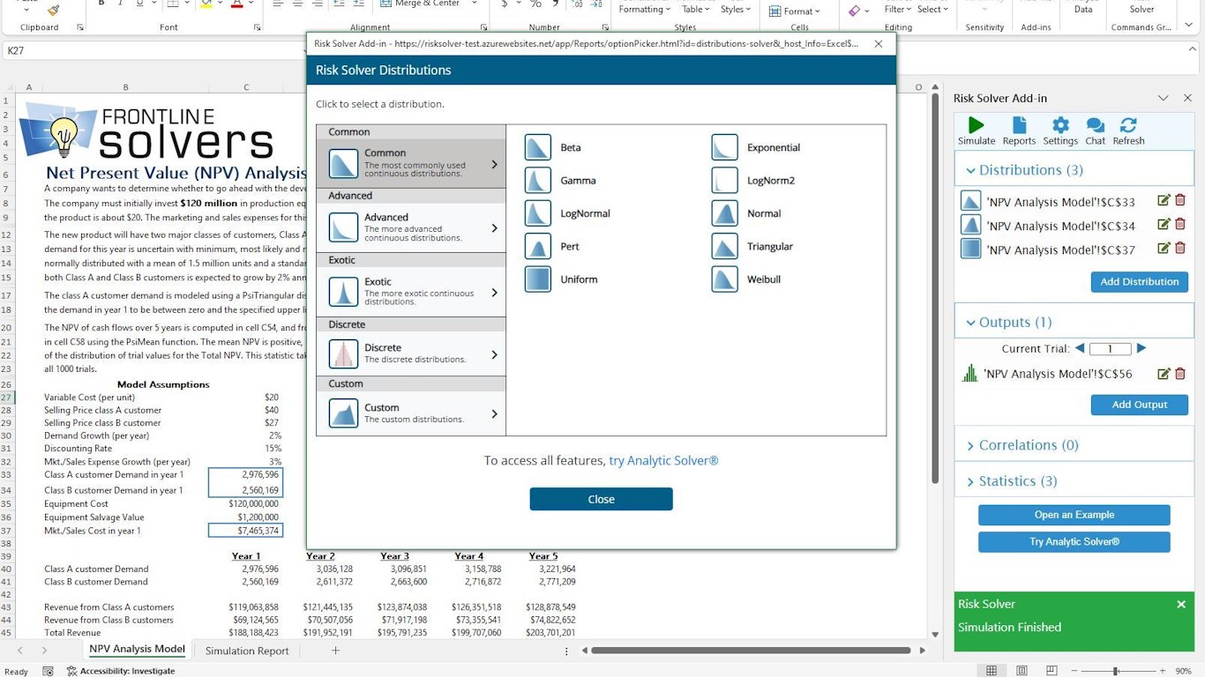Click the horizontal scrollbar of the sheet

pyautogui.click(x=751, y=651)
